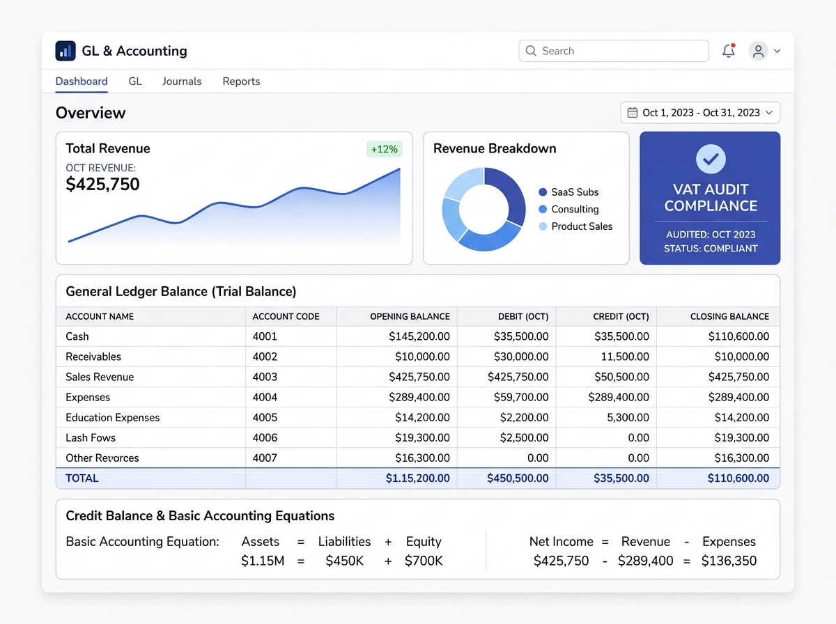Open the user profile avatar
The width and height of the screenshot is (836, 624).
click(x=758, y=51)
